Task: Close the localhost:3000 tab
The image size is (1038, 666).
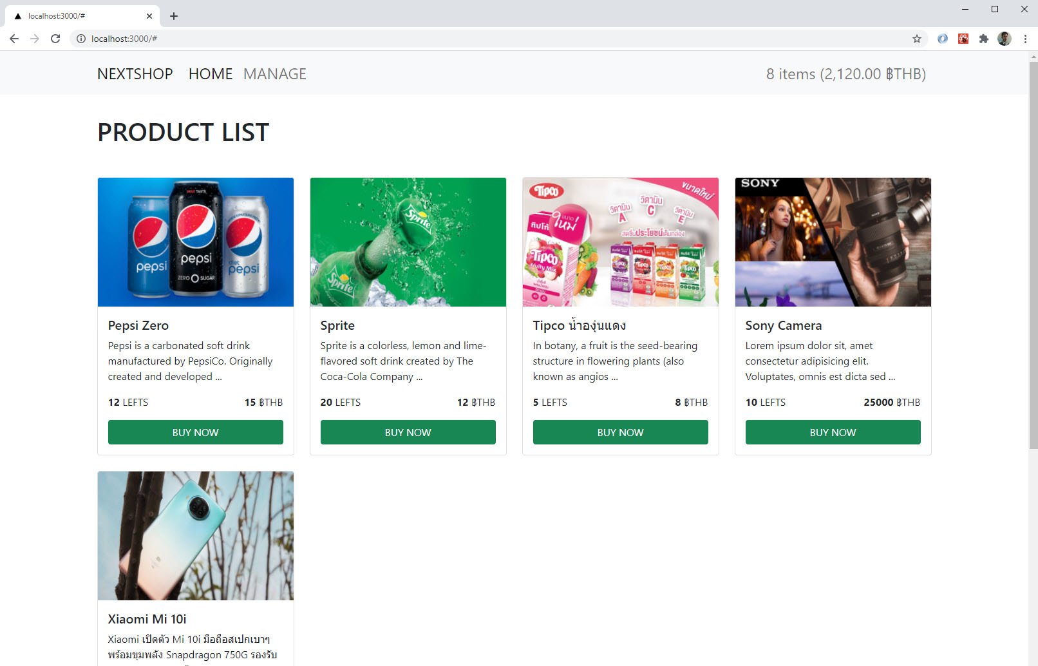Action: [149, 16]
